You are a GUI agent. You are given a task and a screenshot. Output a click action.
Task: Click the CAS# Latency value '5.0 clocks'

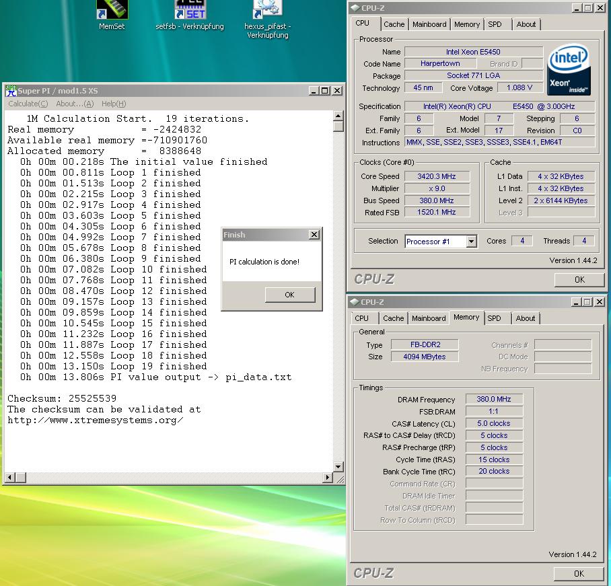pyautogui.click(x=494, y=424)
